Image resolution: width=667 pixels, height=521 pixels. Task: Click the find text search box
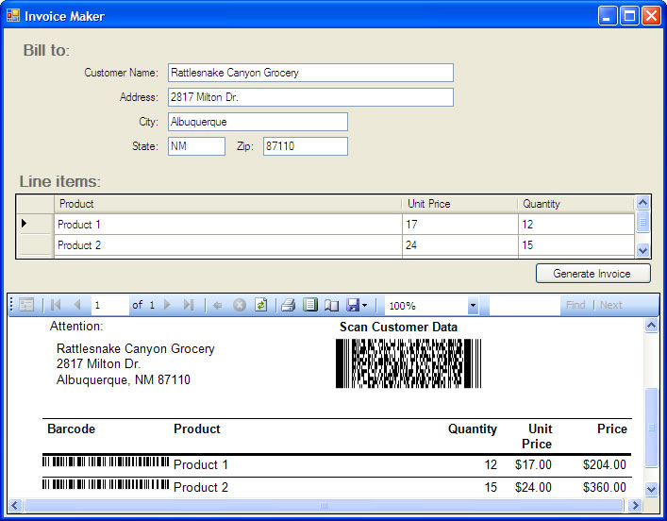point(523,305)
